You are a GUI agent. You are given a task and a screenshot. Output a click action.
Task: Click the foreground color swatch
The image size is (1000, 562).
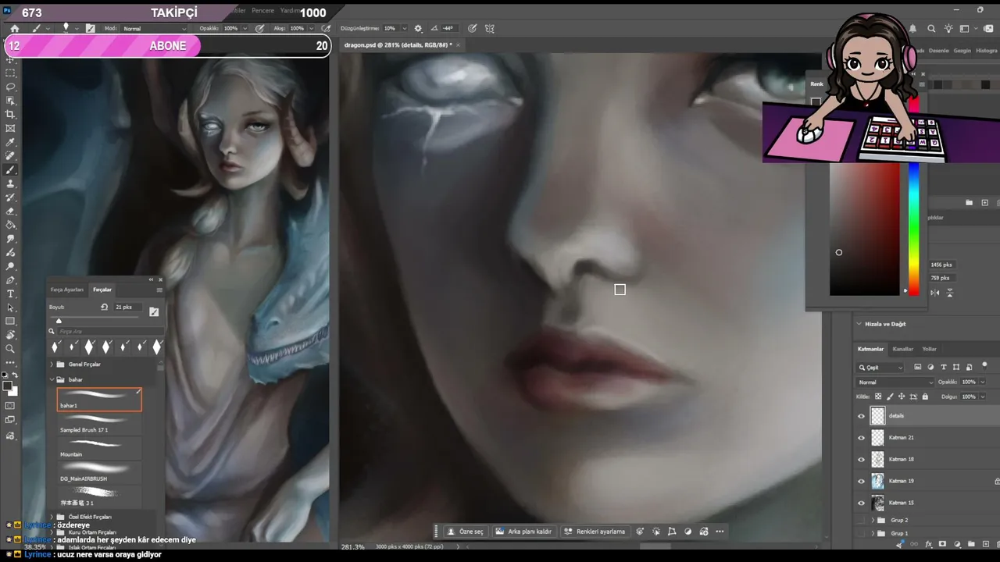(7, 384)
